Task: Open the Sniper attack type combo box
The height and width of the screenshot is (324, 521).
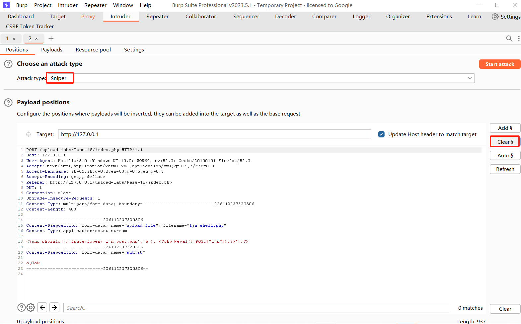Action: tap(261, 78)
